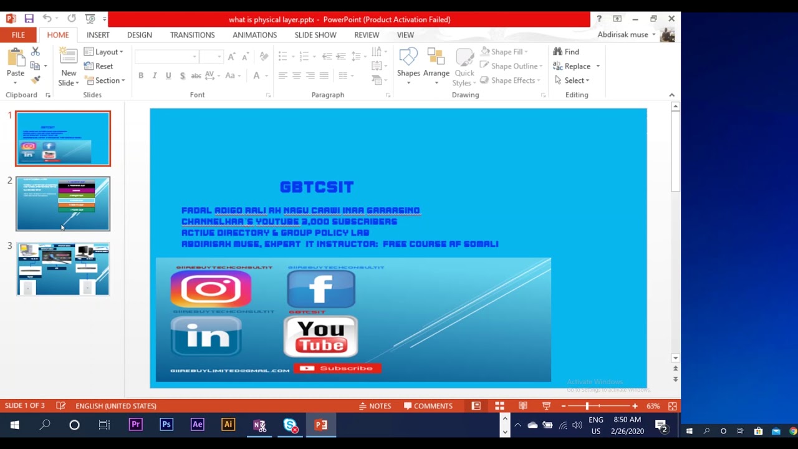This screenshot has width=798, height=449.
Task: Open Skype from the taskbar
Action: [290, 425]
